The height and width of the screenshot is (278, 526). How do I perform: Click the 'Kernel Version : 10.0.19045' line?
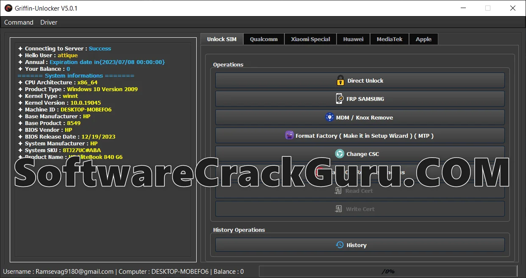[x=59, y=103]
